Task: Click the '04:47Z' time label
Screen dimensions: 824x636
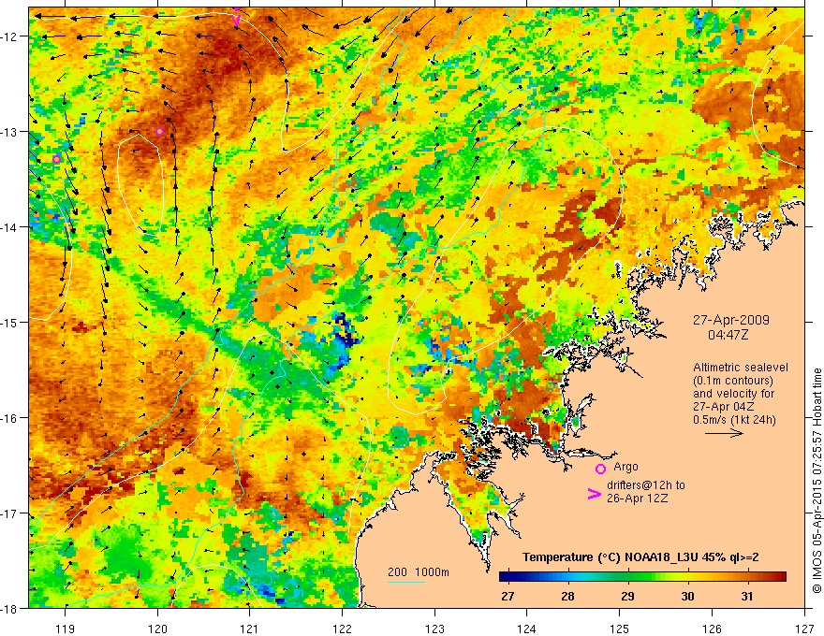Action: (x=728, y=334)
